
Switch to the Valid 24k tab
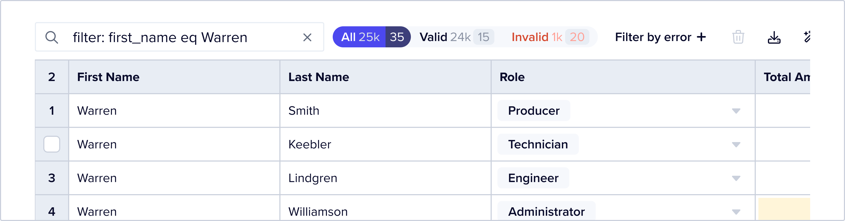coord(456,37)
